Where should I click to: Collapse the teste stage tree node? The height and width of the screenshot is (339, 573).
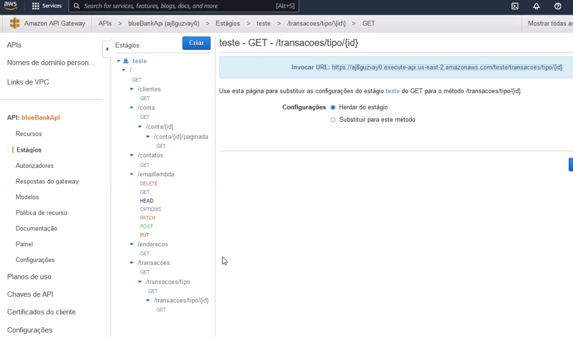click(118, 61)
